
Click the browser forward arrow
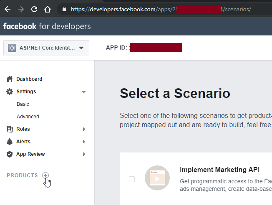pyautogui.click(x=21, y=9)
